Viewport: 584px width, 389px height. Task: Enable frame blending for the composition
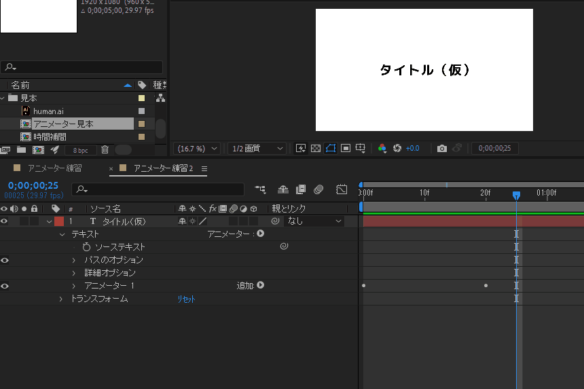point(301,189)
